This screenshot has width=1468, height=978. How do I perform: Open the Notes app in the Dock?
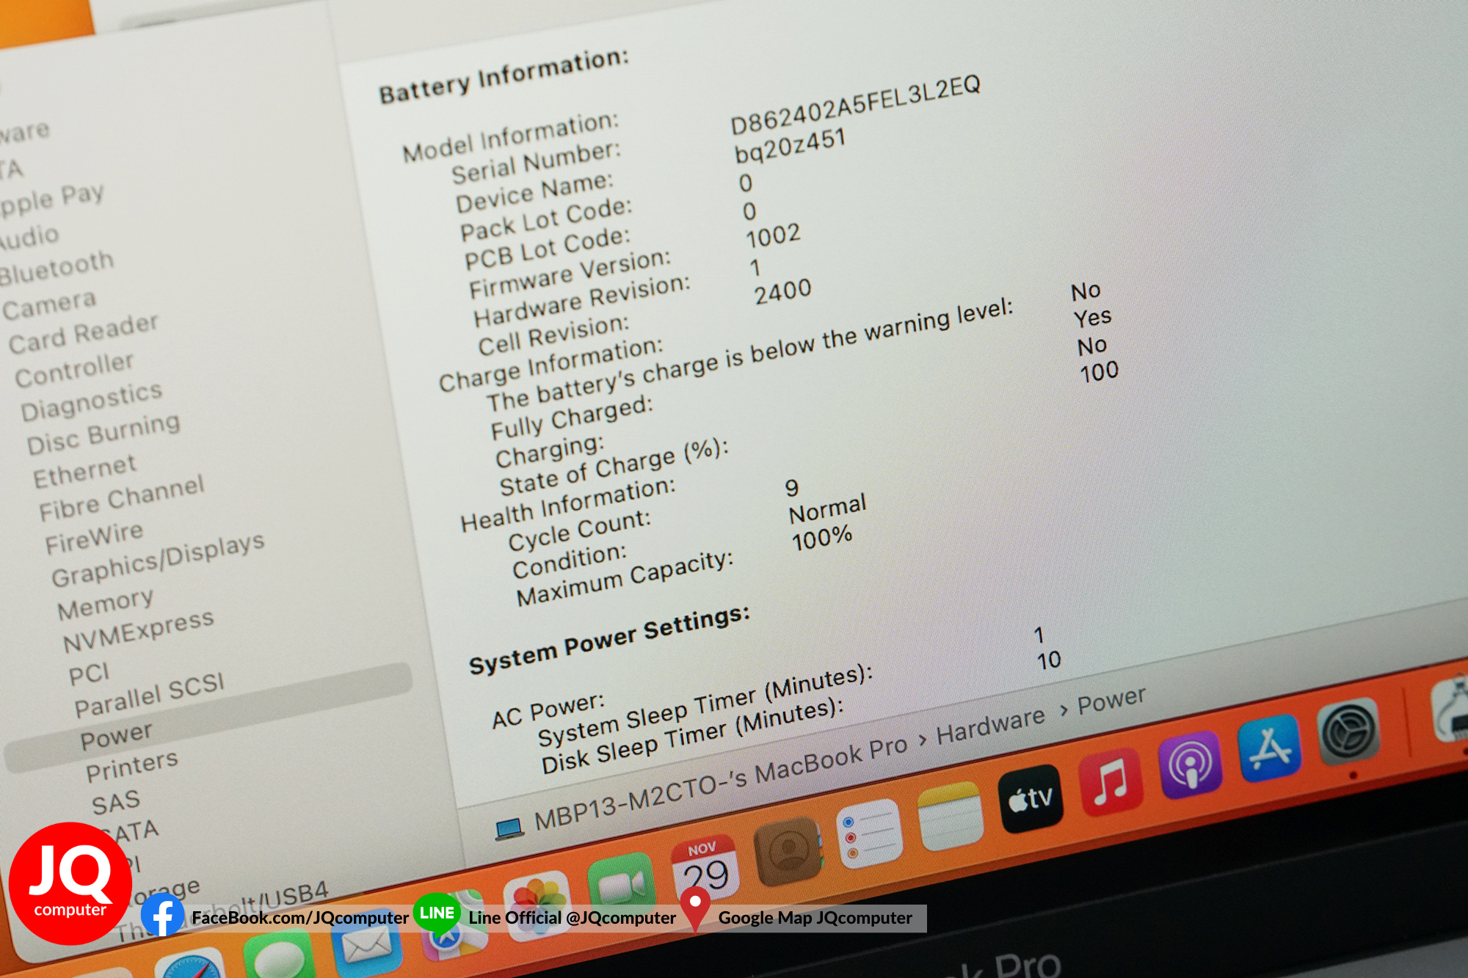950,816
